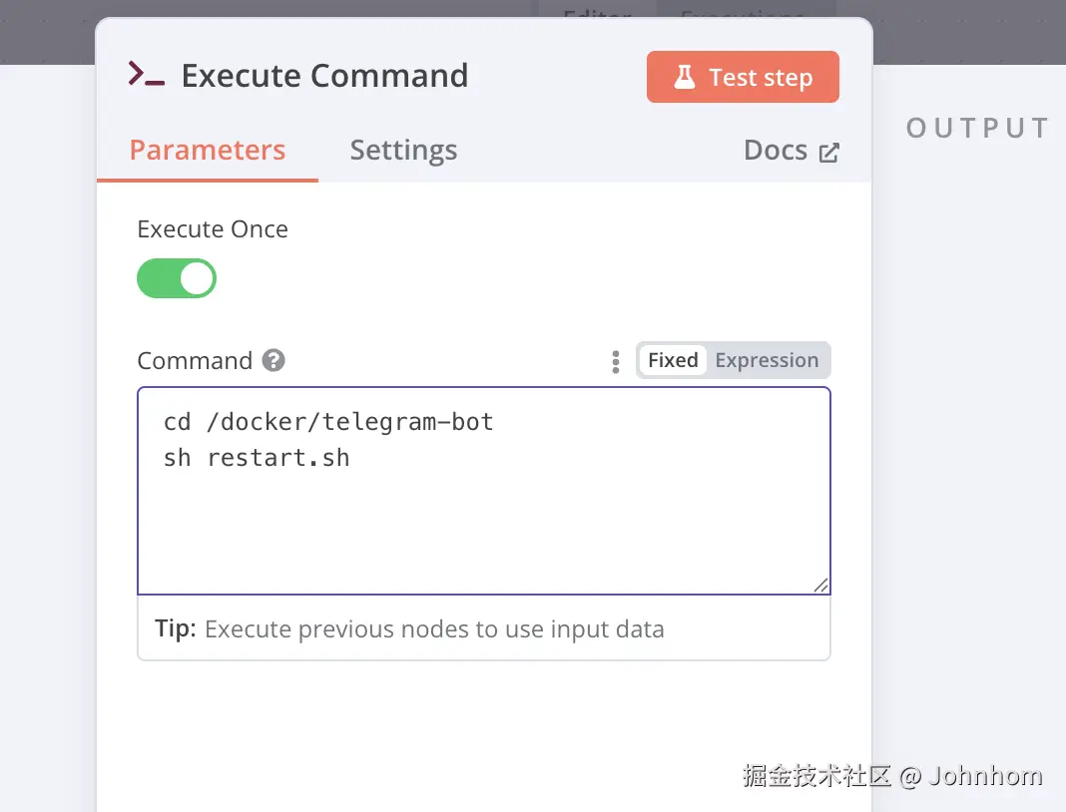This screenshot has width=1066, height=812.
Task: Click the OUTPUT panel heading
Action: (x=977, y=129)
